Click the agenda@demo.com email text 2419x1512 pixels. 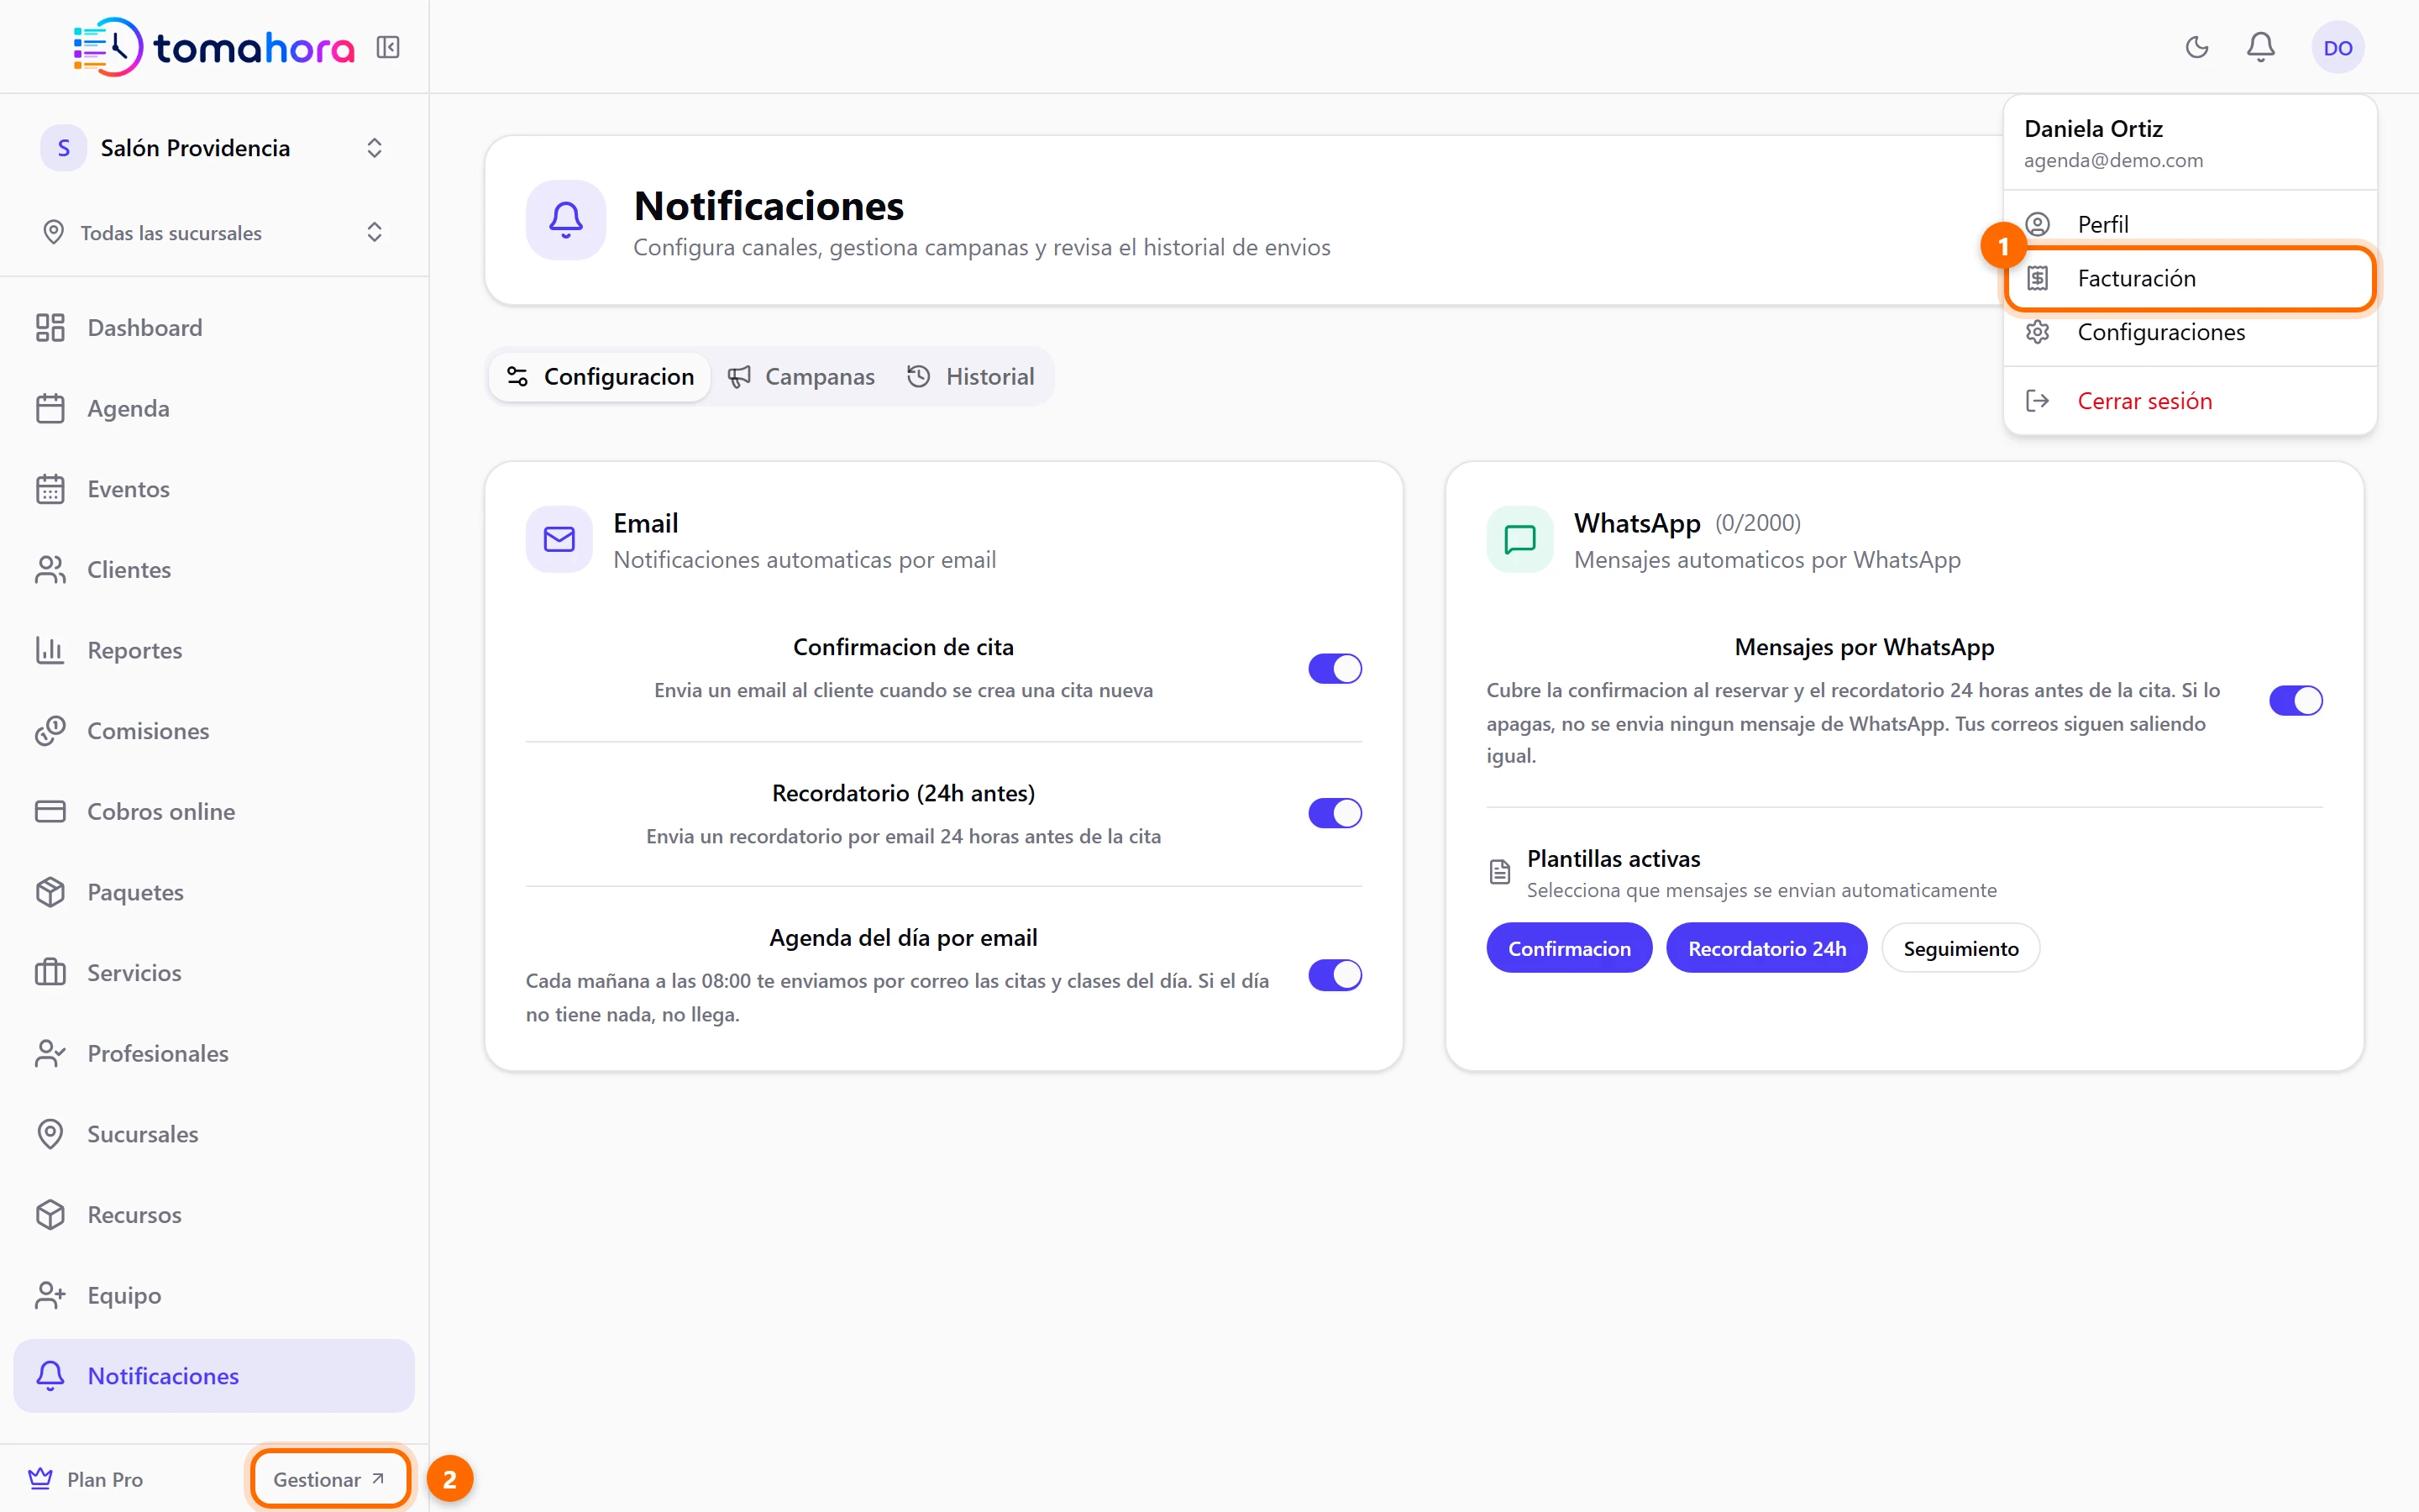coord(2113,161)
